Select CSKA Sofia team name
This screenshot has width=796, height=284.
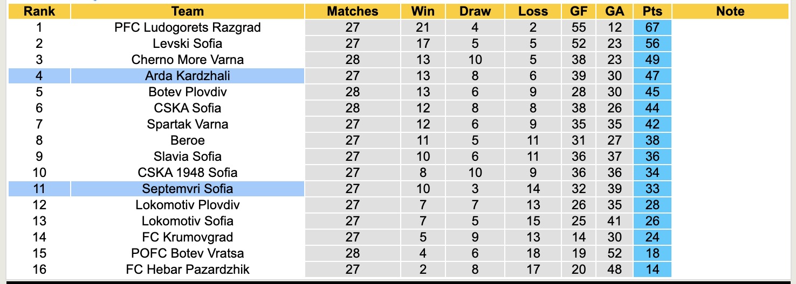click(188, 108)
